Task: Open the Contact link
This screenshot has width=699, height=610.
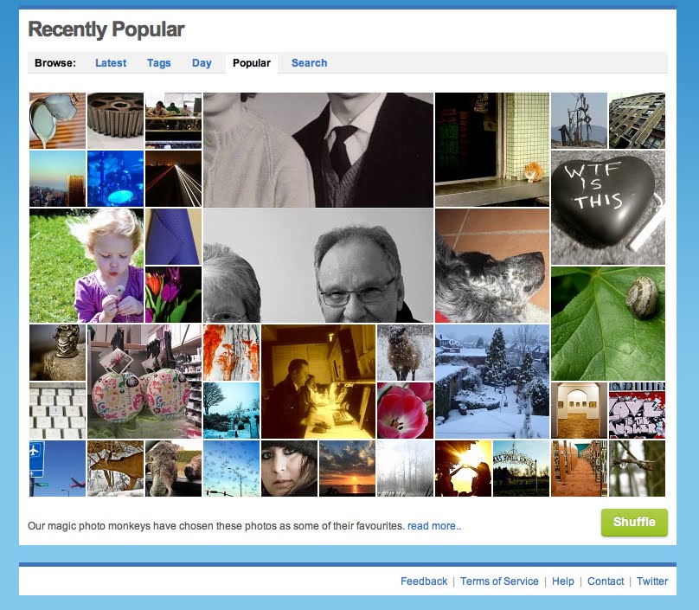Action: click(606, 581)
